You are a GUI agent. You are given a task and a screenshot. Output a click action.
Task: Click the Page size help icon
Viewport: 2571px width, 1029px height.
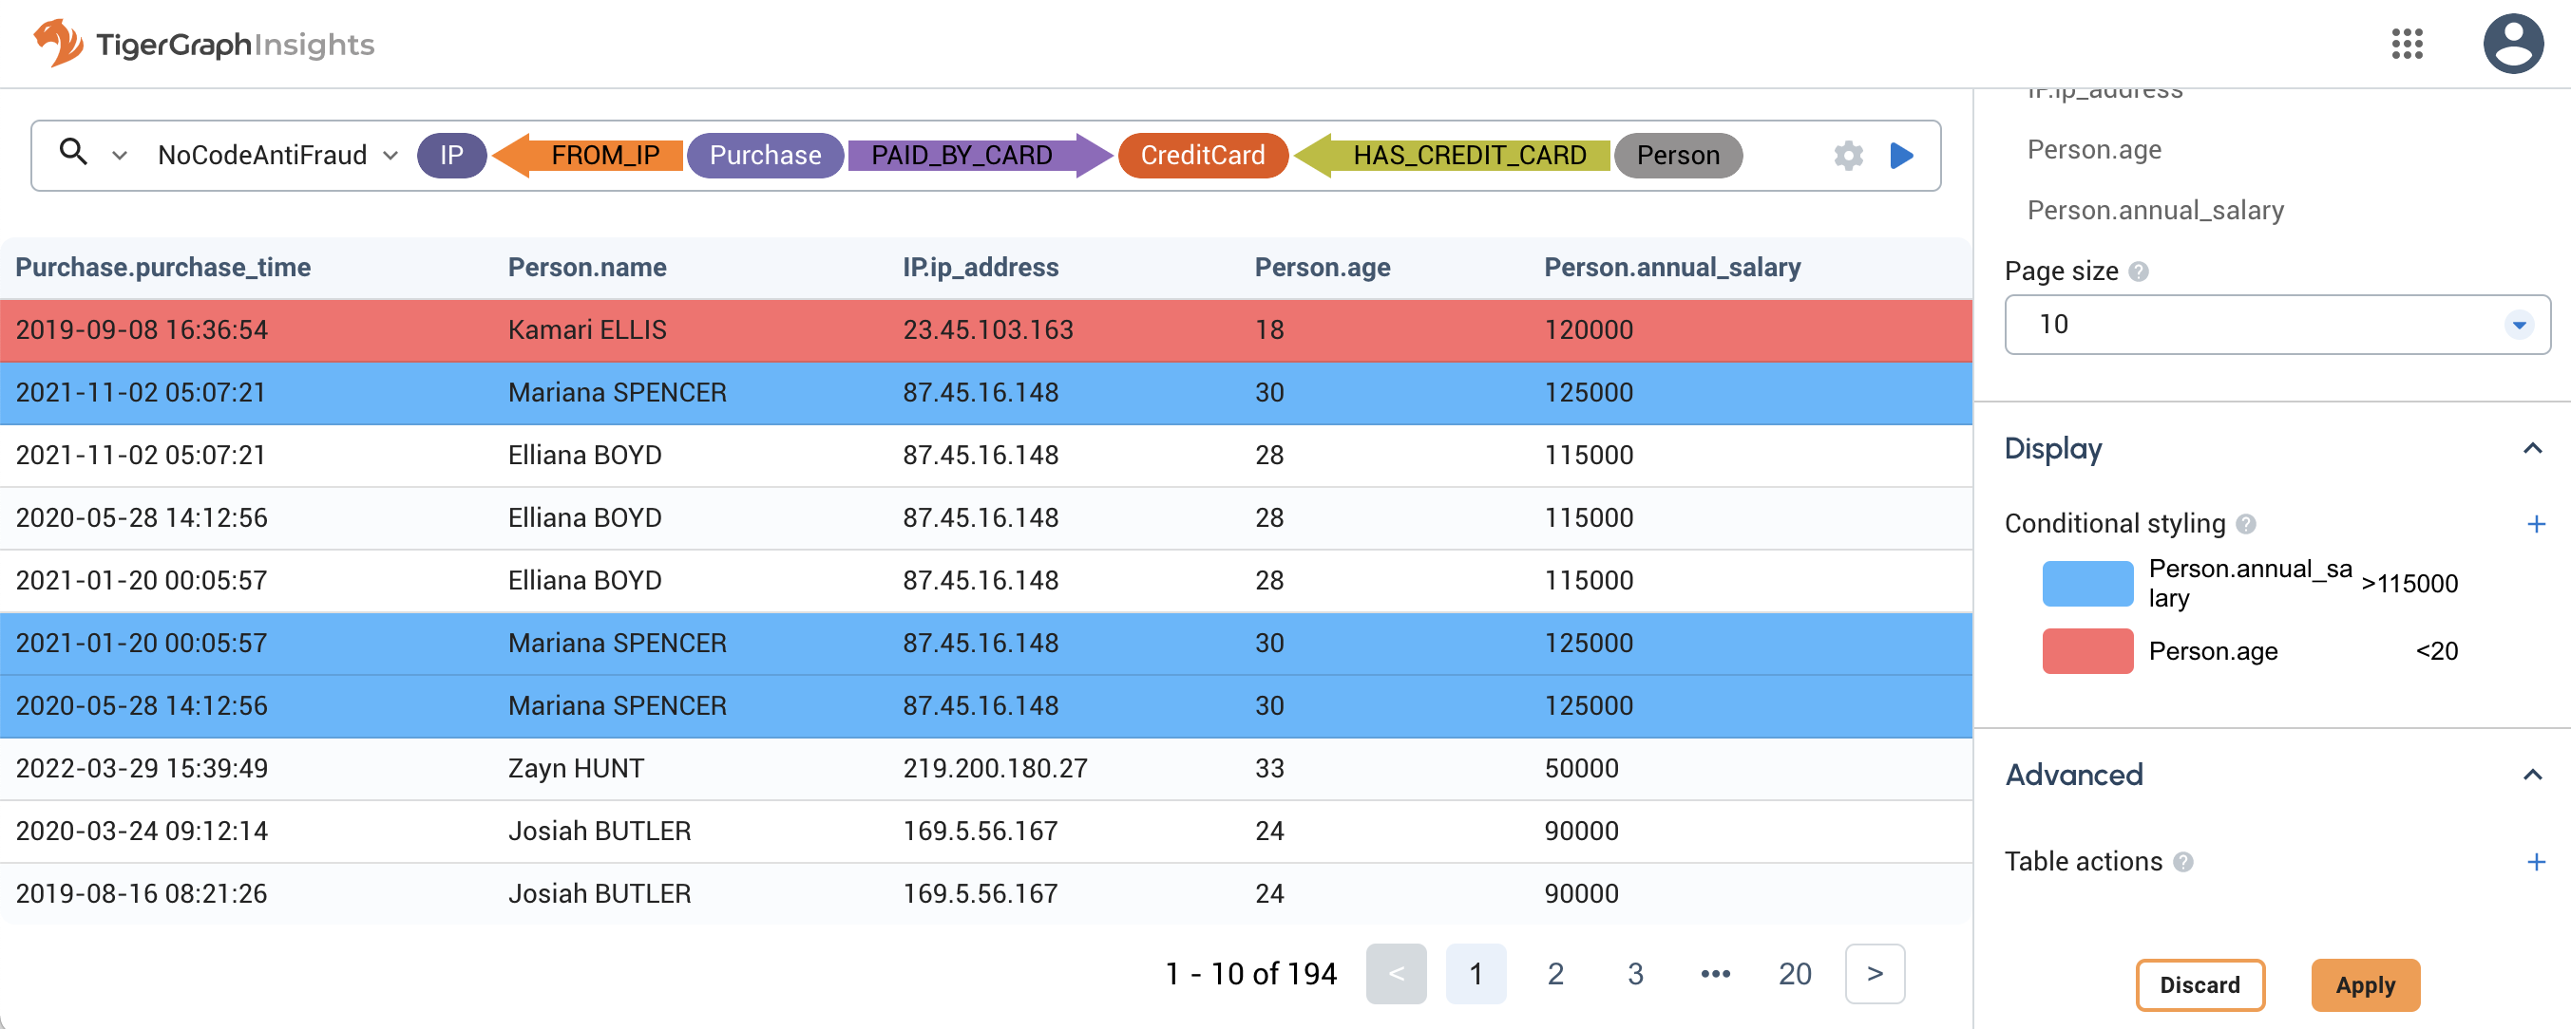click(x=2138, y=271)
